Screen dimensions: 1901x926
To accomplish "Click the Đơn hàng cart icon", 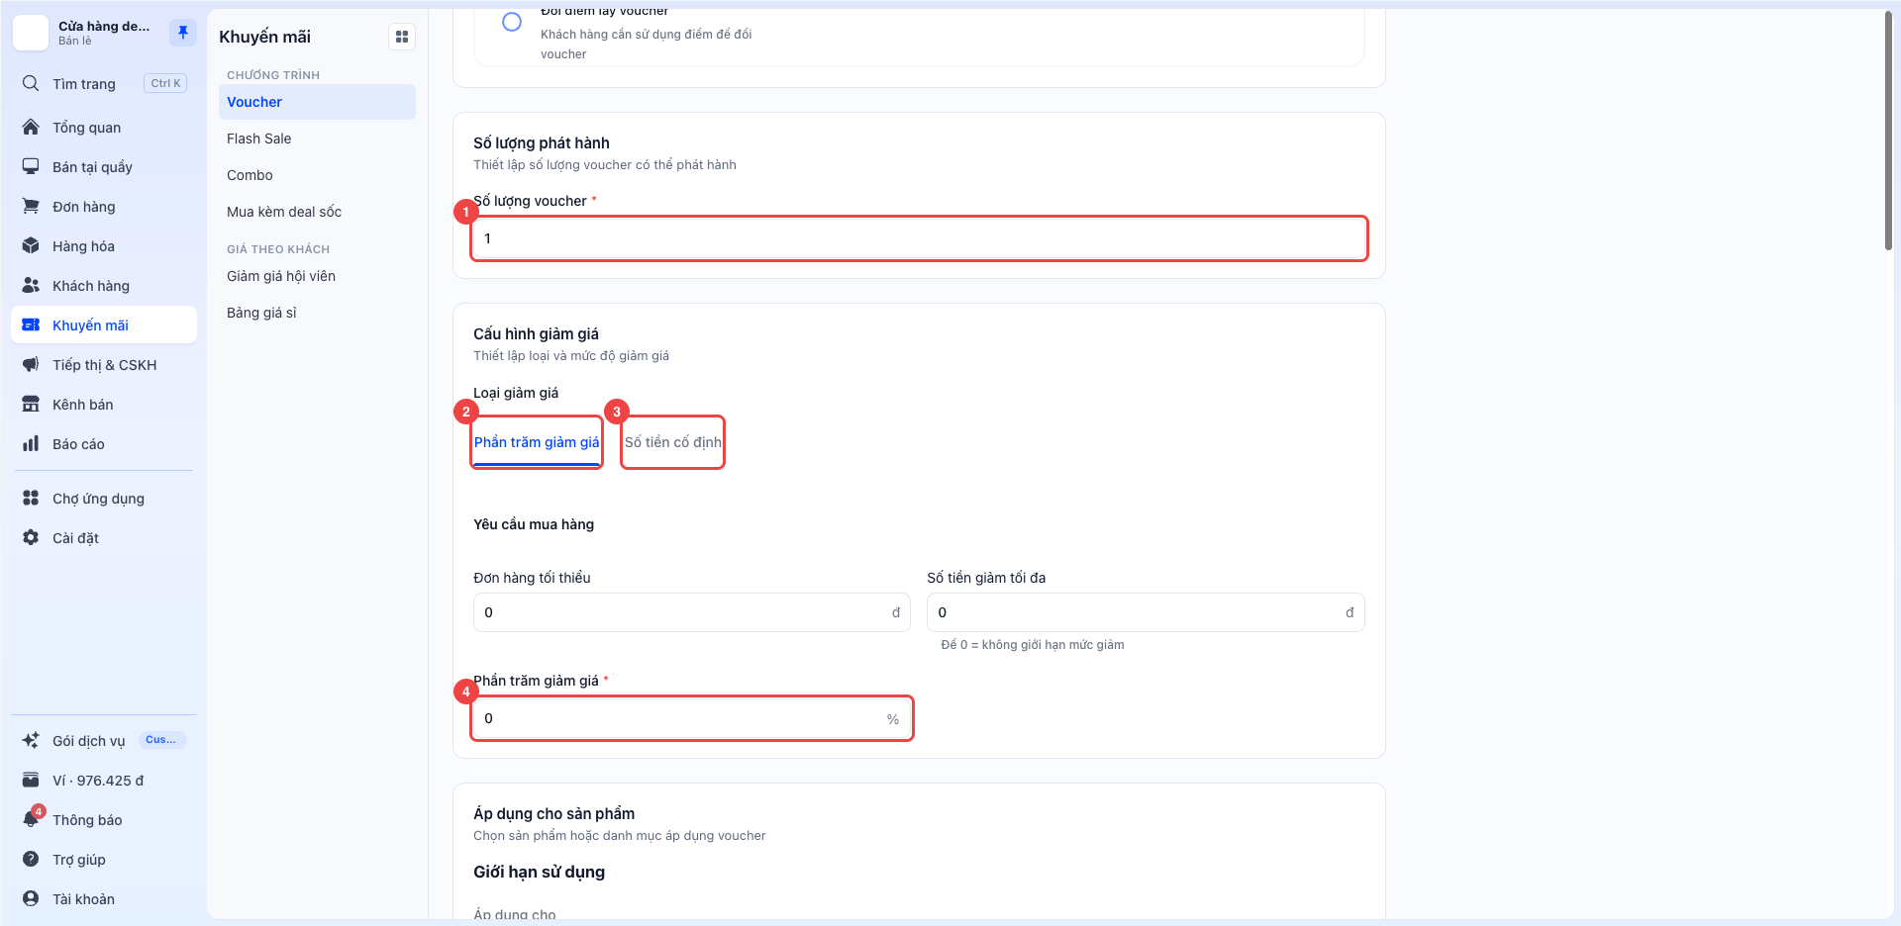I will pos(31,206).
